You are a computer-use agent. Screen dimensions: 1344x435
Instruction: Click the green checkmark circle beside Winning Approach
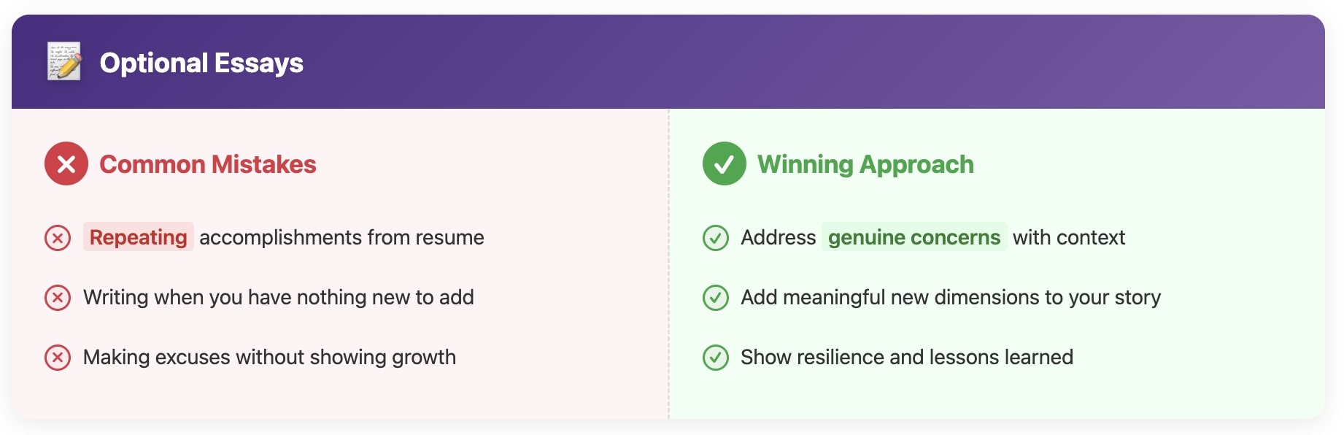tap(724, 163)
